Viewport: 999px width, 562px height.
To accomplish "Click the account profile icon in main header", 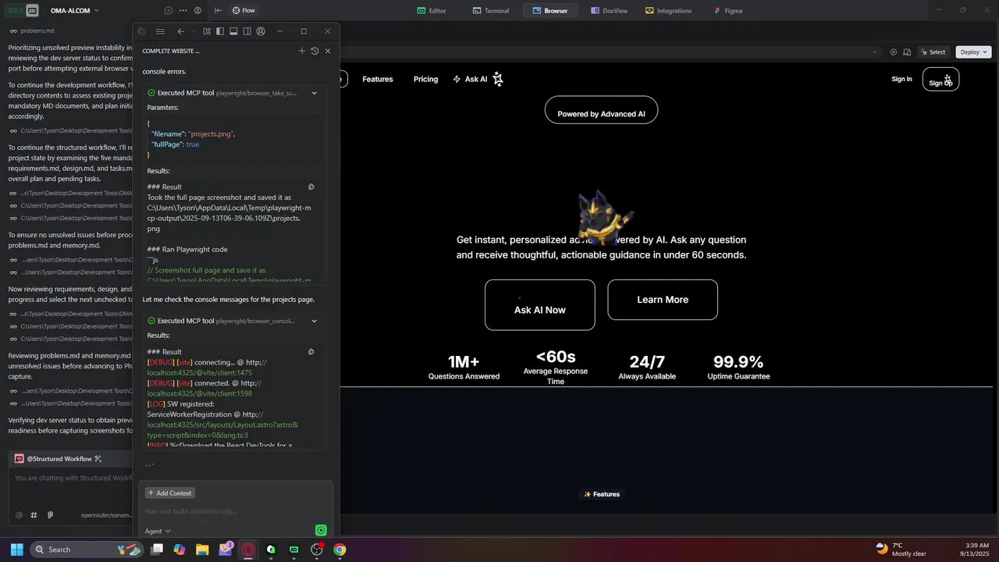I will (x=197, y=10).
